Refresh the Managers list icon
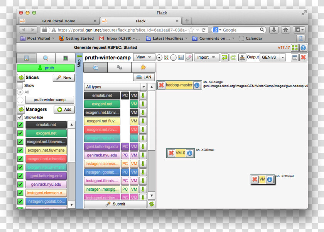 (x=21, y=109)
